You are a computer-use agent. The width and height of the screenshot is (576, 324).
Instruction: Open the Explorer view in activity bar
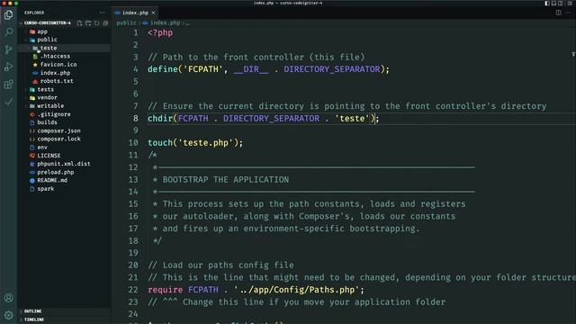click(x=8, y=15)
